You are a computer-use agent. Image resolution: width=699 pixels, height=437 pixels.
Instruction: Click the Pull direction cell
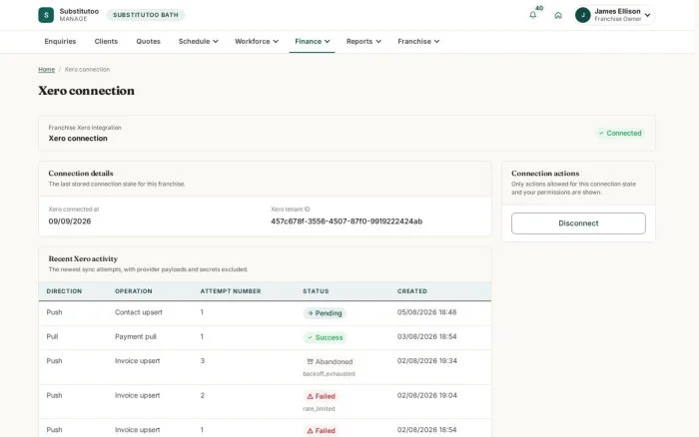pyautogui.click(x=52, y=336)
